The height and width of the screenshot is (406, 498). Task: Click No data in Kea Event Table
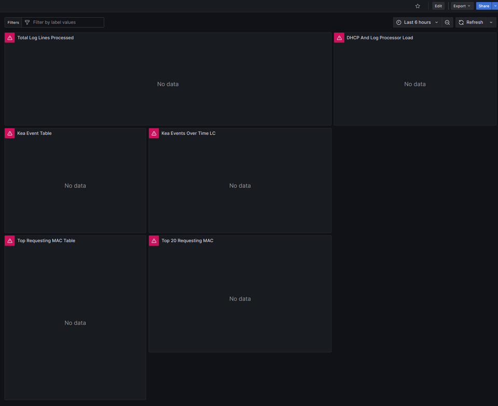pyautogui.click(x=75, y=186)
